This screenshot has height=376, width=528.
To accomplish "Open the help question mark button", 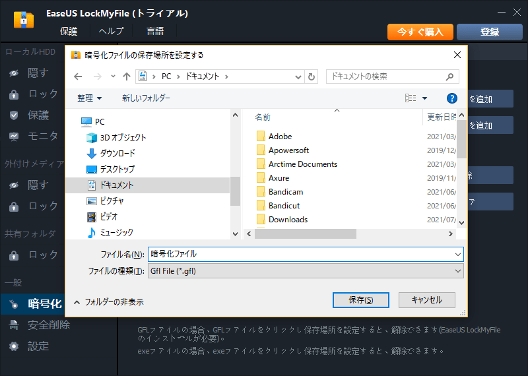I will pyautogui.click(x=452, y=98).
